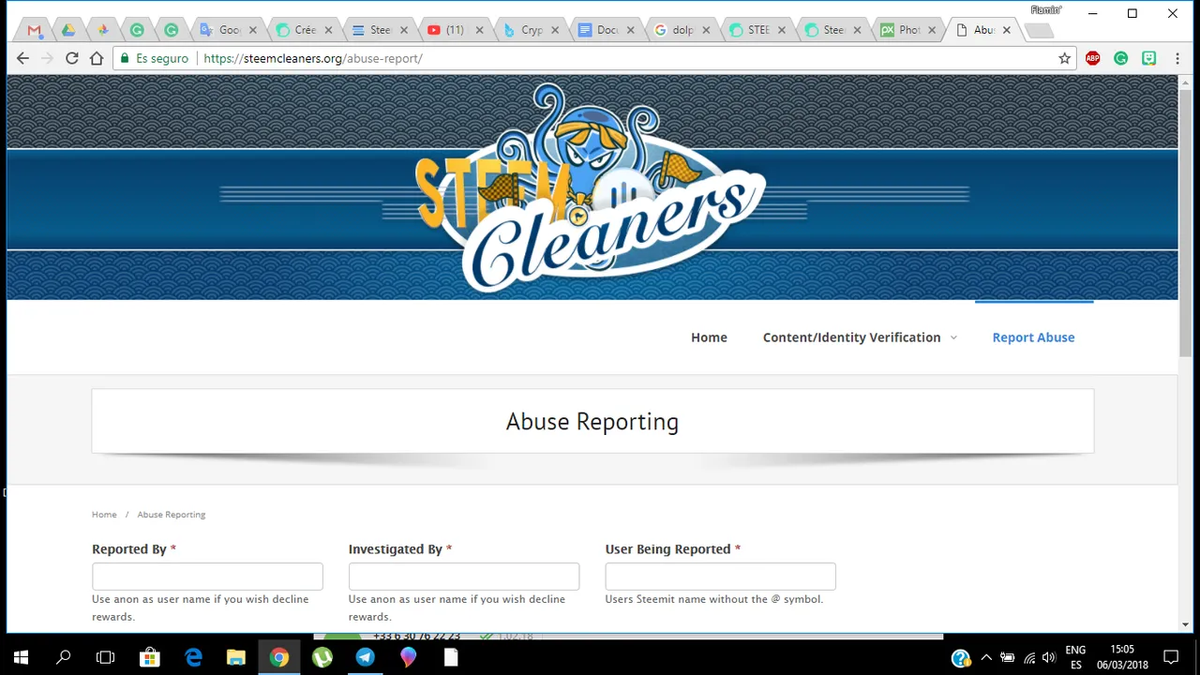Viewport: 1200px width, 675px height.
Task: Open the Windows Start menu
Action: [x=21, y=658]
